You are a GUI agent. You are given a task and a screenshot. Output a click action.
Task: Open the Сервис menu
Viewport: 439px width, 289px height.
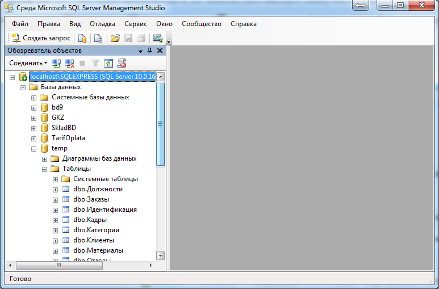(136, 24)
